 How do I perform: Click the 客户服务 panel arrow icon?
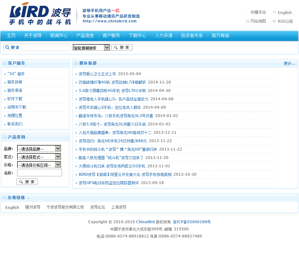pos(5,63)
